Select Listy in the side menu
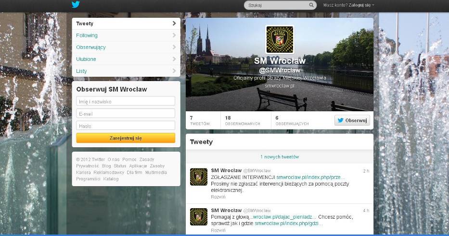449x236 pixels. tap(126, 71)
